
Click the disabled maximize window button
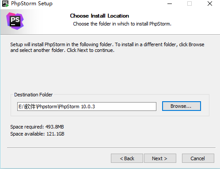pyautogui.click(x=190, y=4)
